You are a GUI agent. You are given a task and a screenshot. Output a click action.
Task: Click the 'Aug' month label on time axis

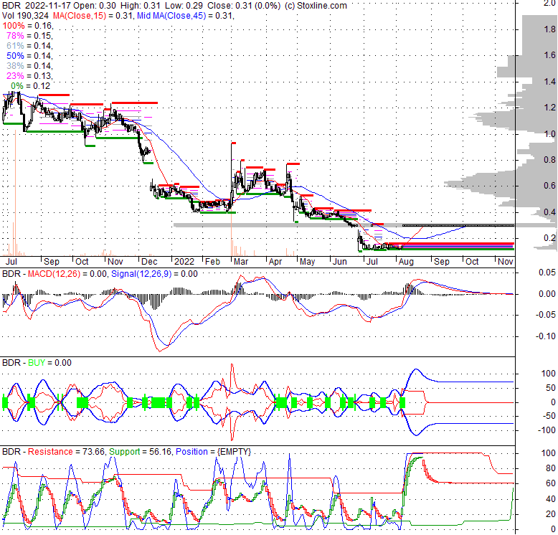tap(406, 262)
